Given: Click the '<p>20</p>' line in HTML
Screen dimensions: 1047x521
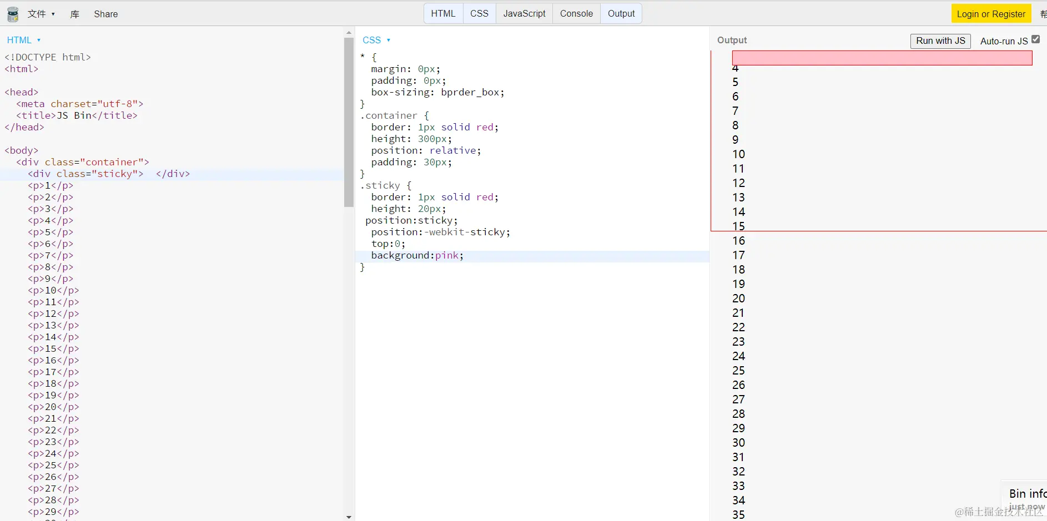Looking at the screenshot, I should coord(53,407).
